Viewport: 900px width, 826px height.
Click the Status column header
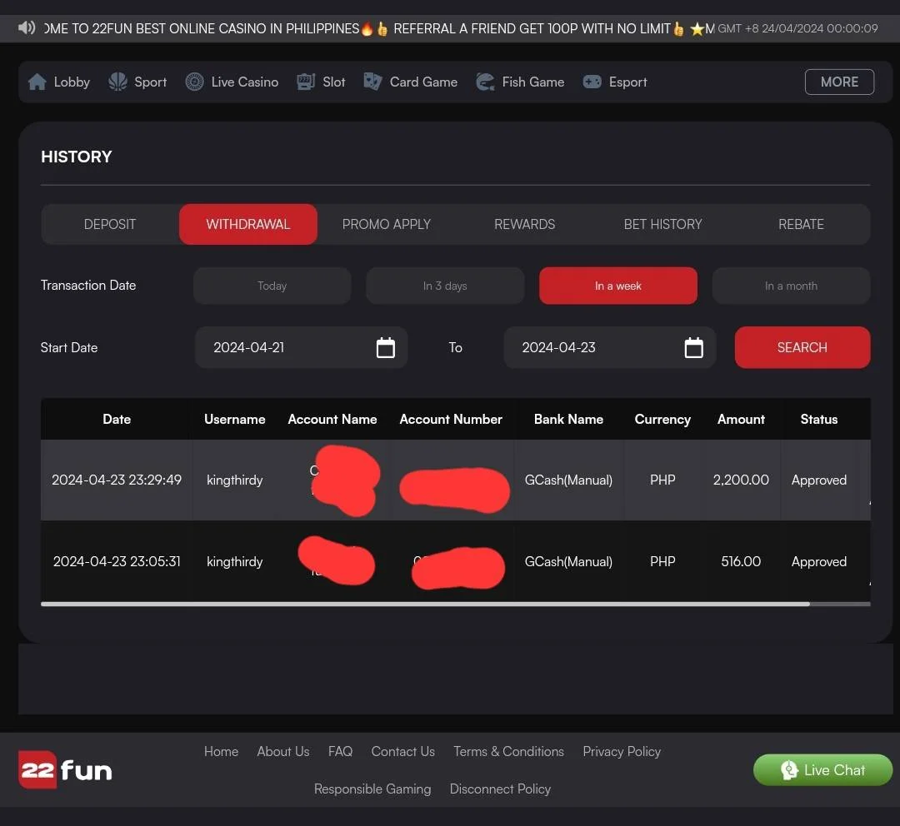[x=818, y=420]
